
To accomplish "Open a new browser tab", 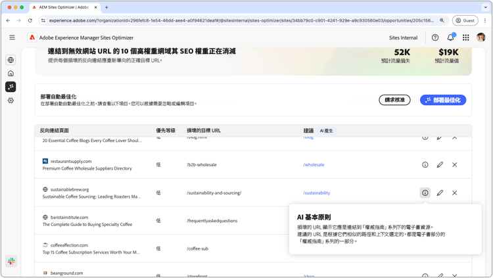I will 106,7.
